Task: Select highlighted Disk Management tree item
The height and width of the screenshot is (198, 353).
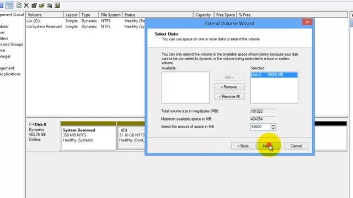Action: [x=7, y=68]
